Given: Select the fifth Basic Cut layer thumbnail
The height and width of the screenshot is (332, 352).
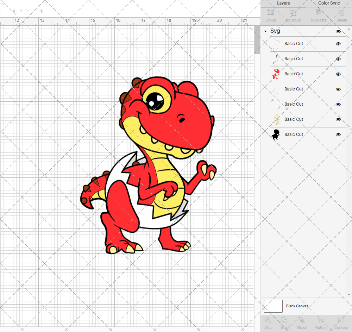Looking at the screenshot, I should pyautogui.click(x=276, y=104).
